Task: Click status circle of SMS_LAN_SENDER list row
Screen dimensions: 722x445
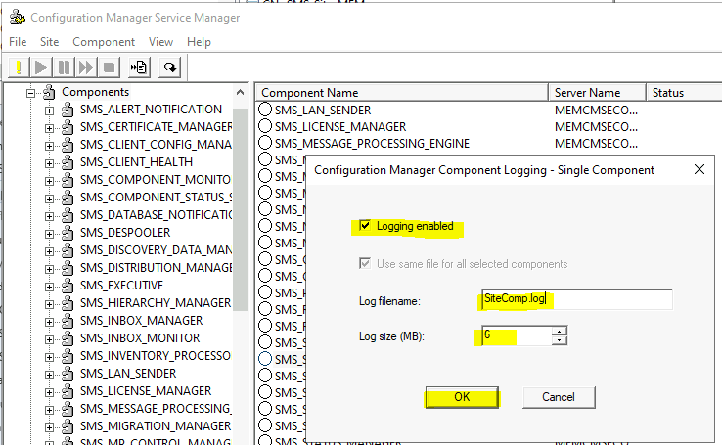Action: tap(265, 110)
